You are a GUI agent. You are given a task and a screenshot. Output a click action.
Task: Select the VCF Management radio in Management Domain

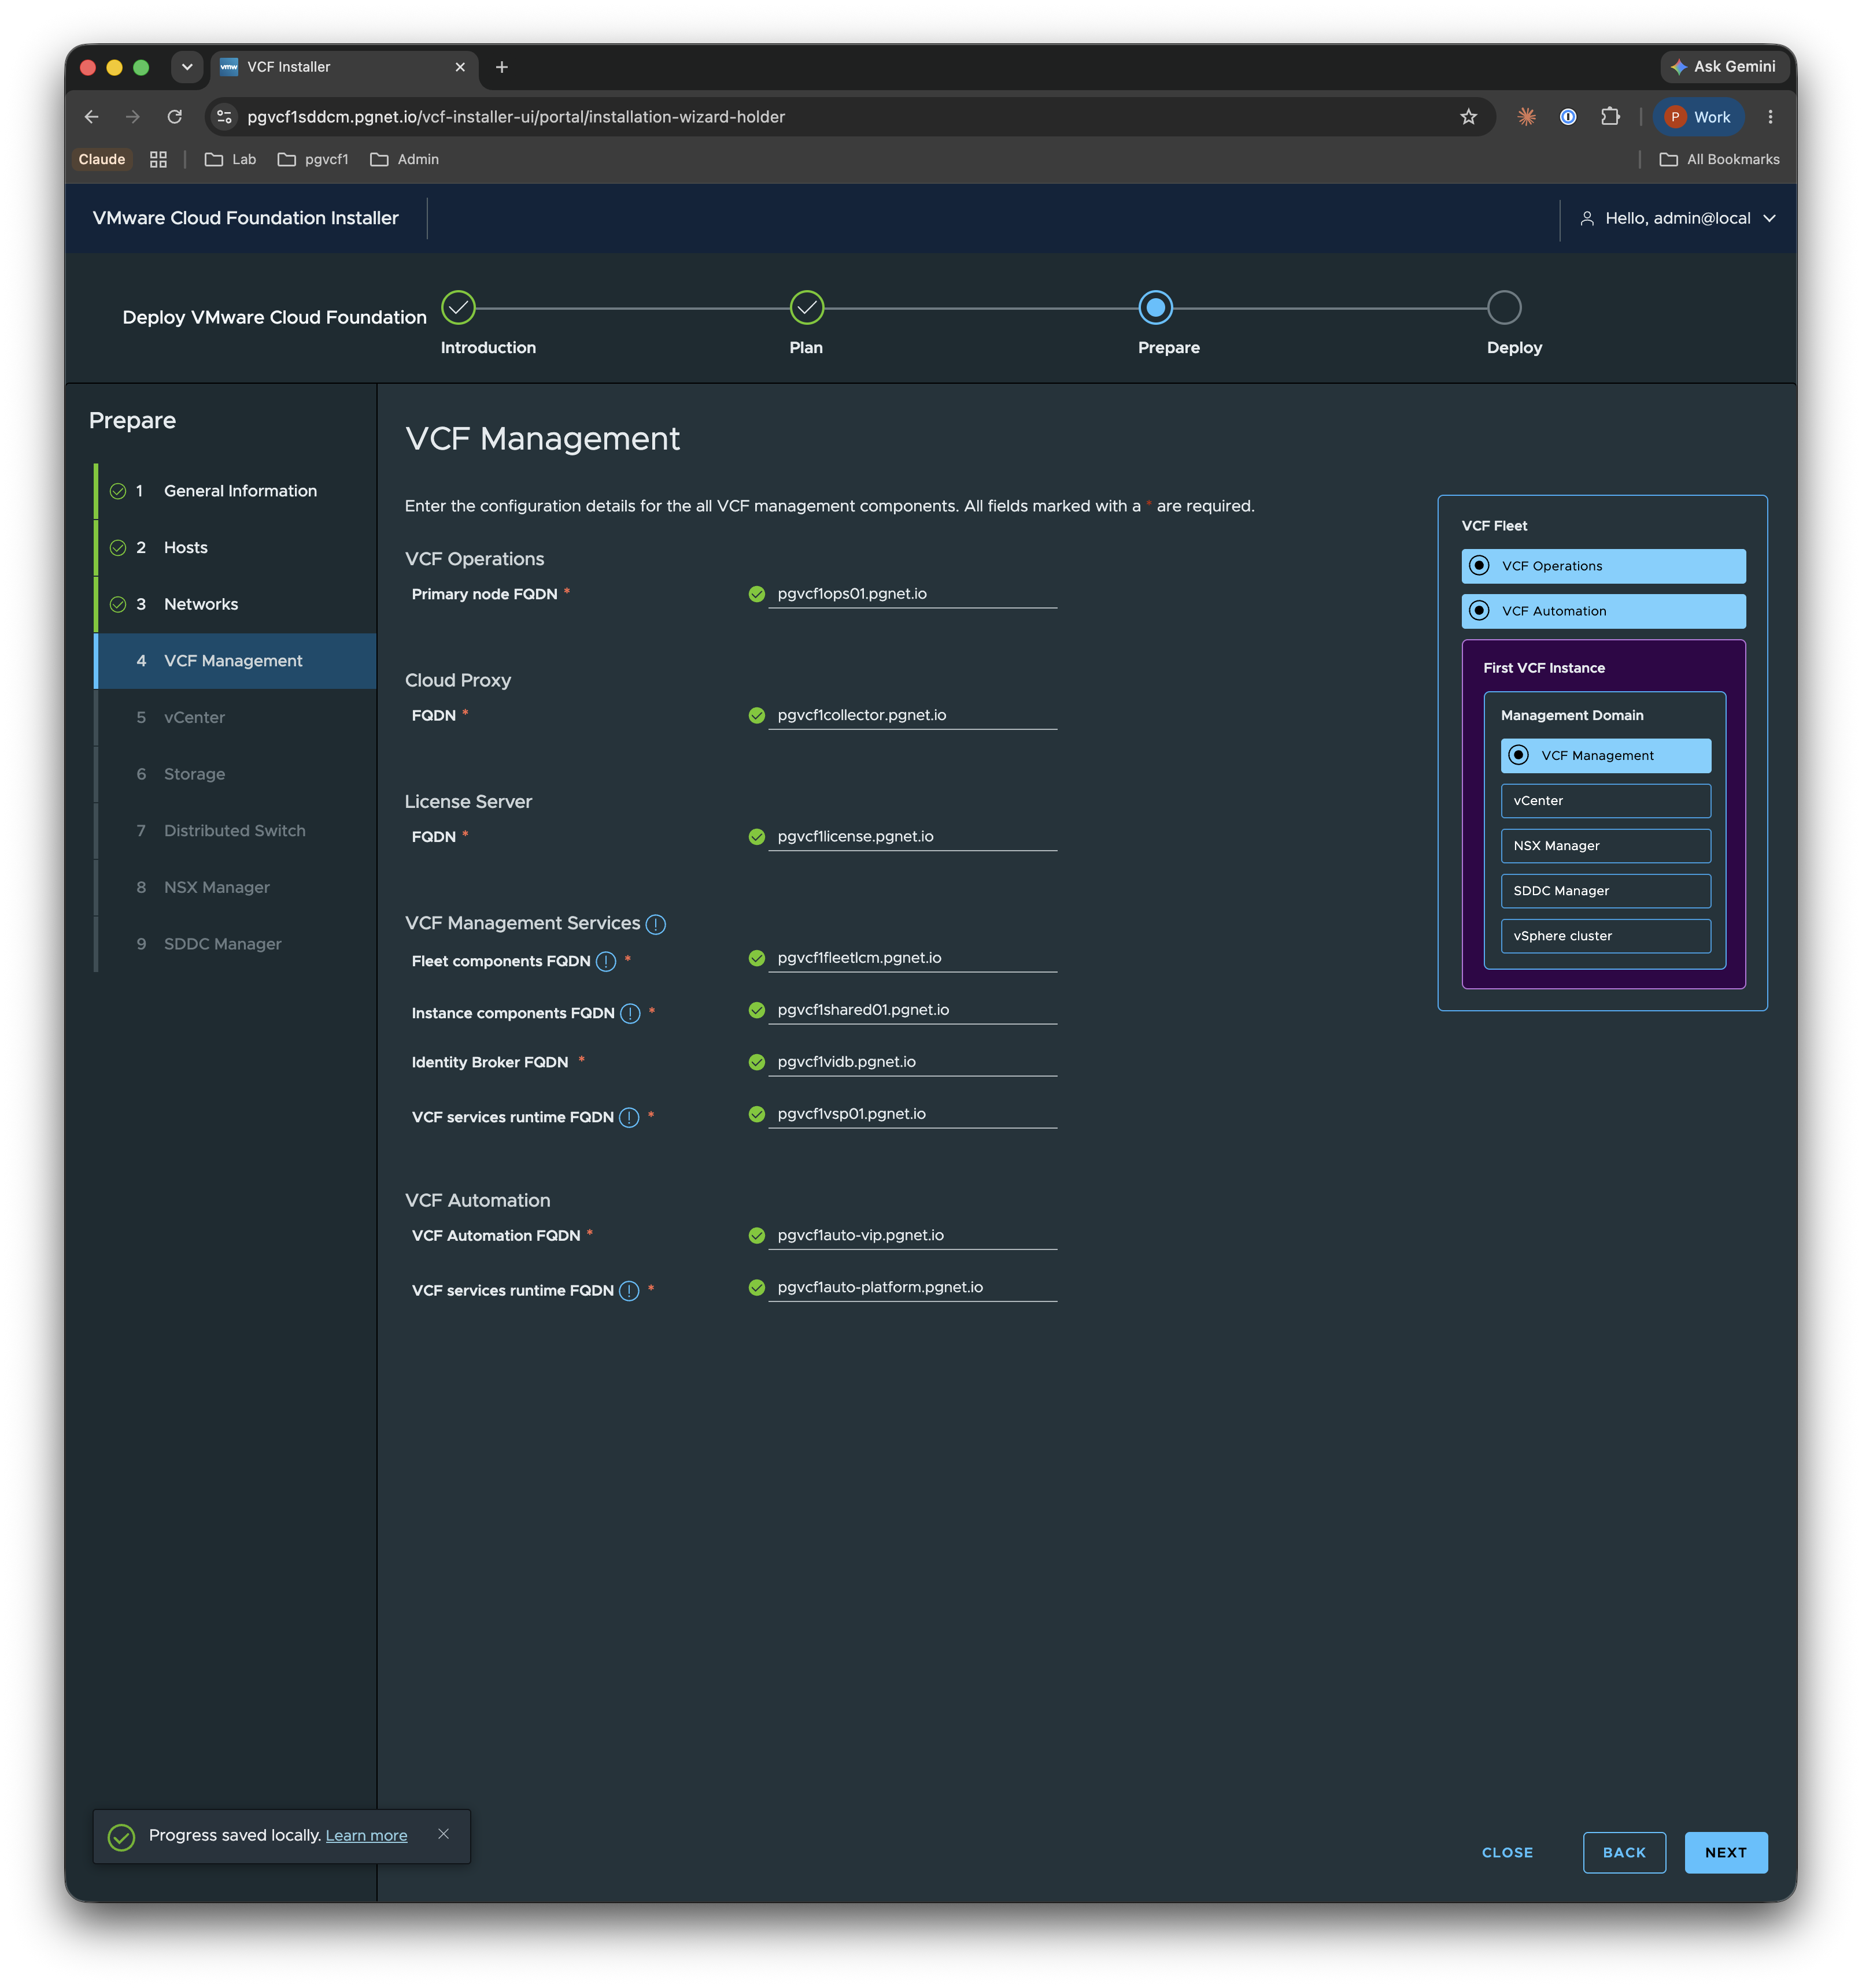(1518, 756)
